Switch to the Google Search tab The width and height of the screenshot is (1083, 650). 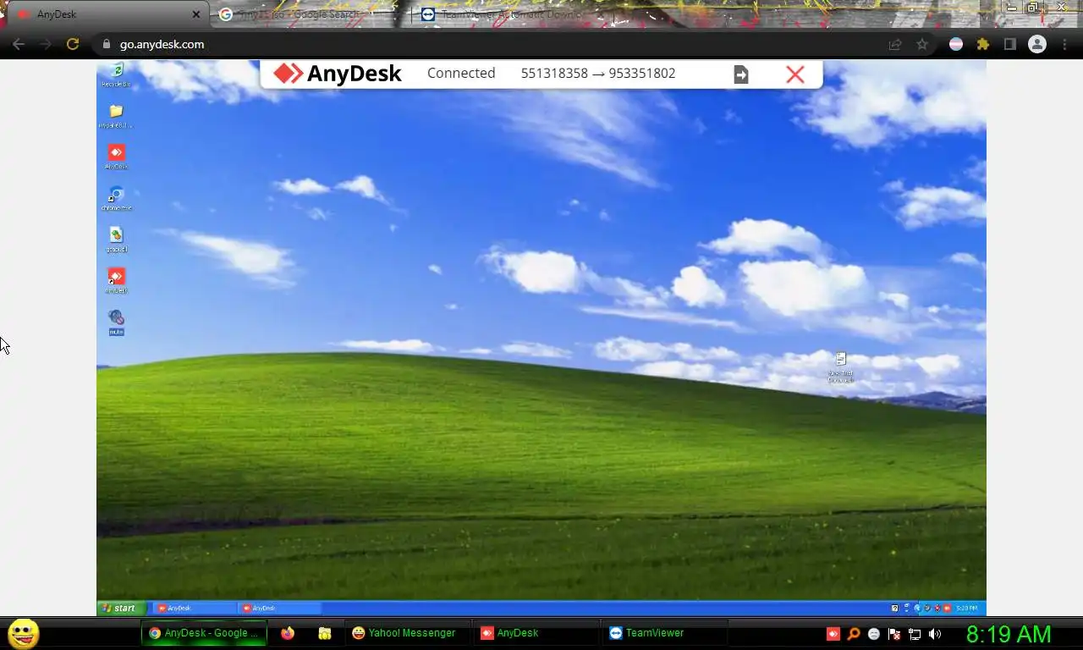click(x=309, y=14)
